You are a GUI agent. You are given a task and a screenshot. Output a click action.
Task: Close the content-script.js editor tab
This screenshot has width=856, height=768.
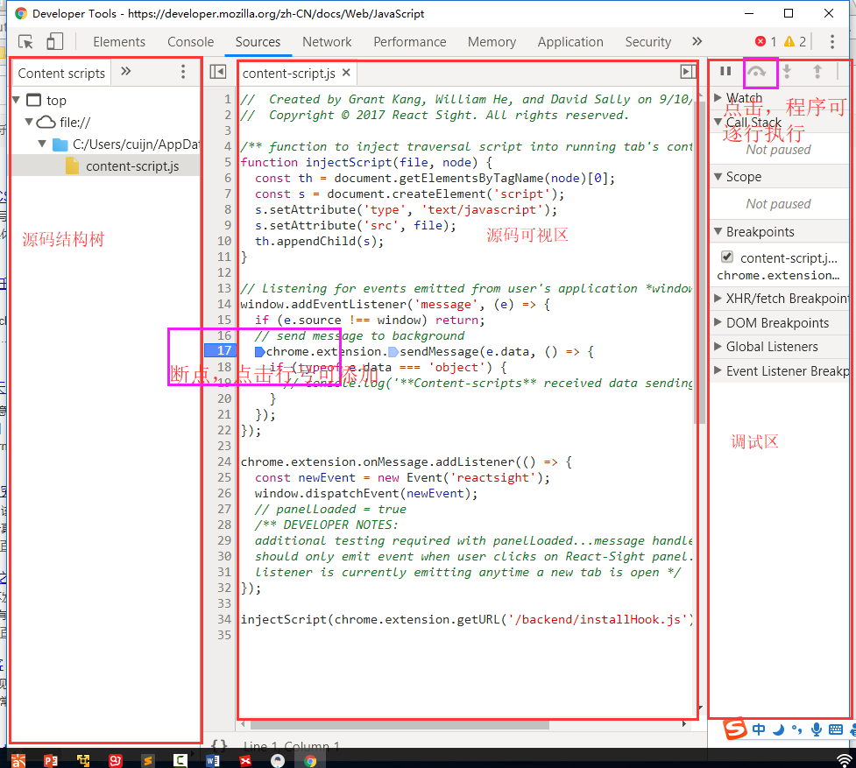(x=346, y=73)
